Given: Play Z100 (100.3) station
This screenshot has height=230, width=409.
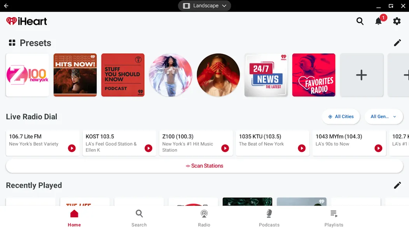Looking at the screenshot, I should [x=225, y=148].
